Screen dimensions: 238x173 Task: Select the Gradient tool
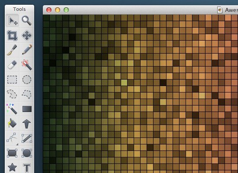tap(27, 109)
